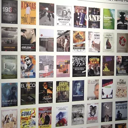Click the Carrero Blanco poster
Screen dimensions: 128x128
click(x=94, y=66)
